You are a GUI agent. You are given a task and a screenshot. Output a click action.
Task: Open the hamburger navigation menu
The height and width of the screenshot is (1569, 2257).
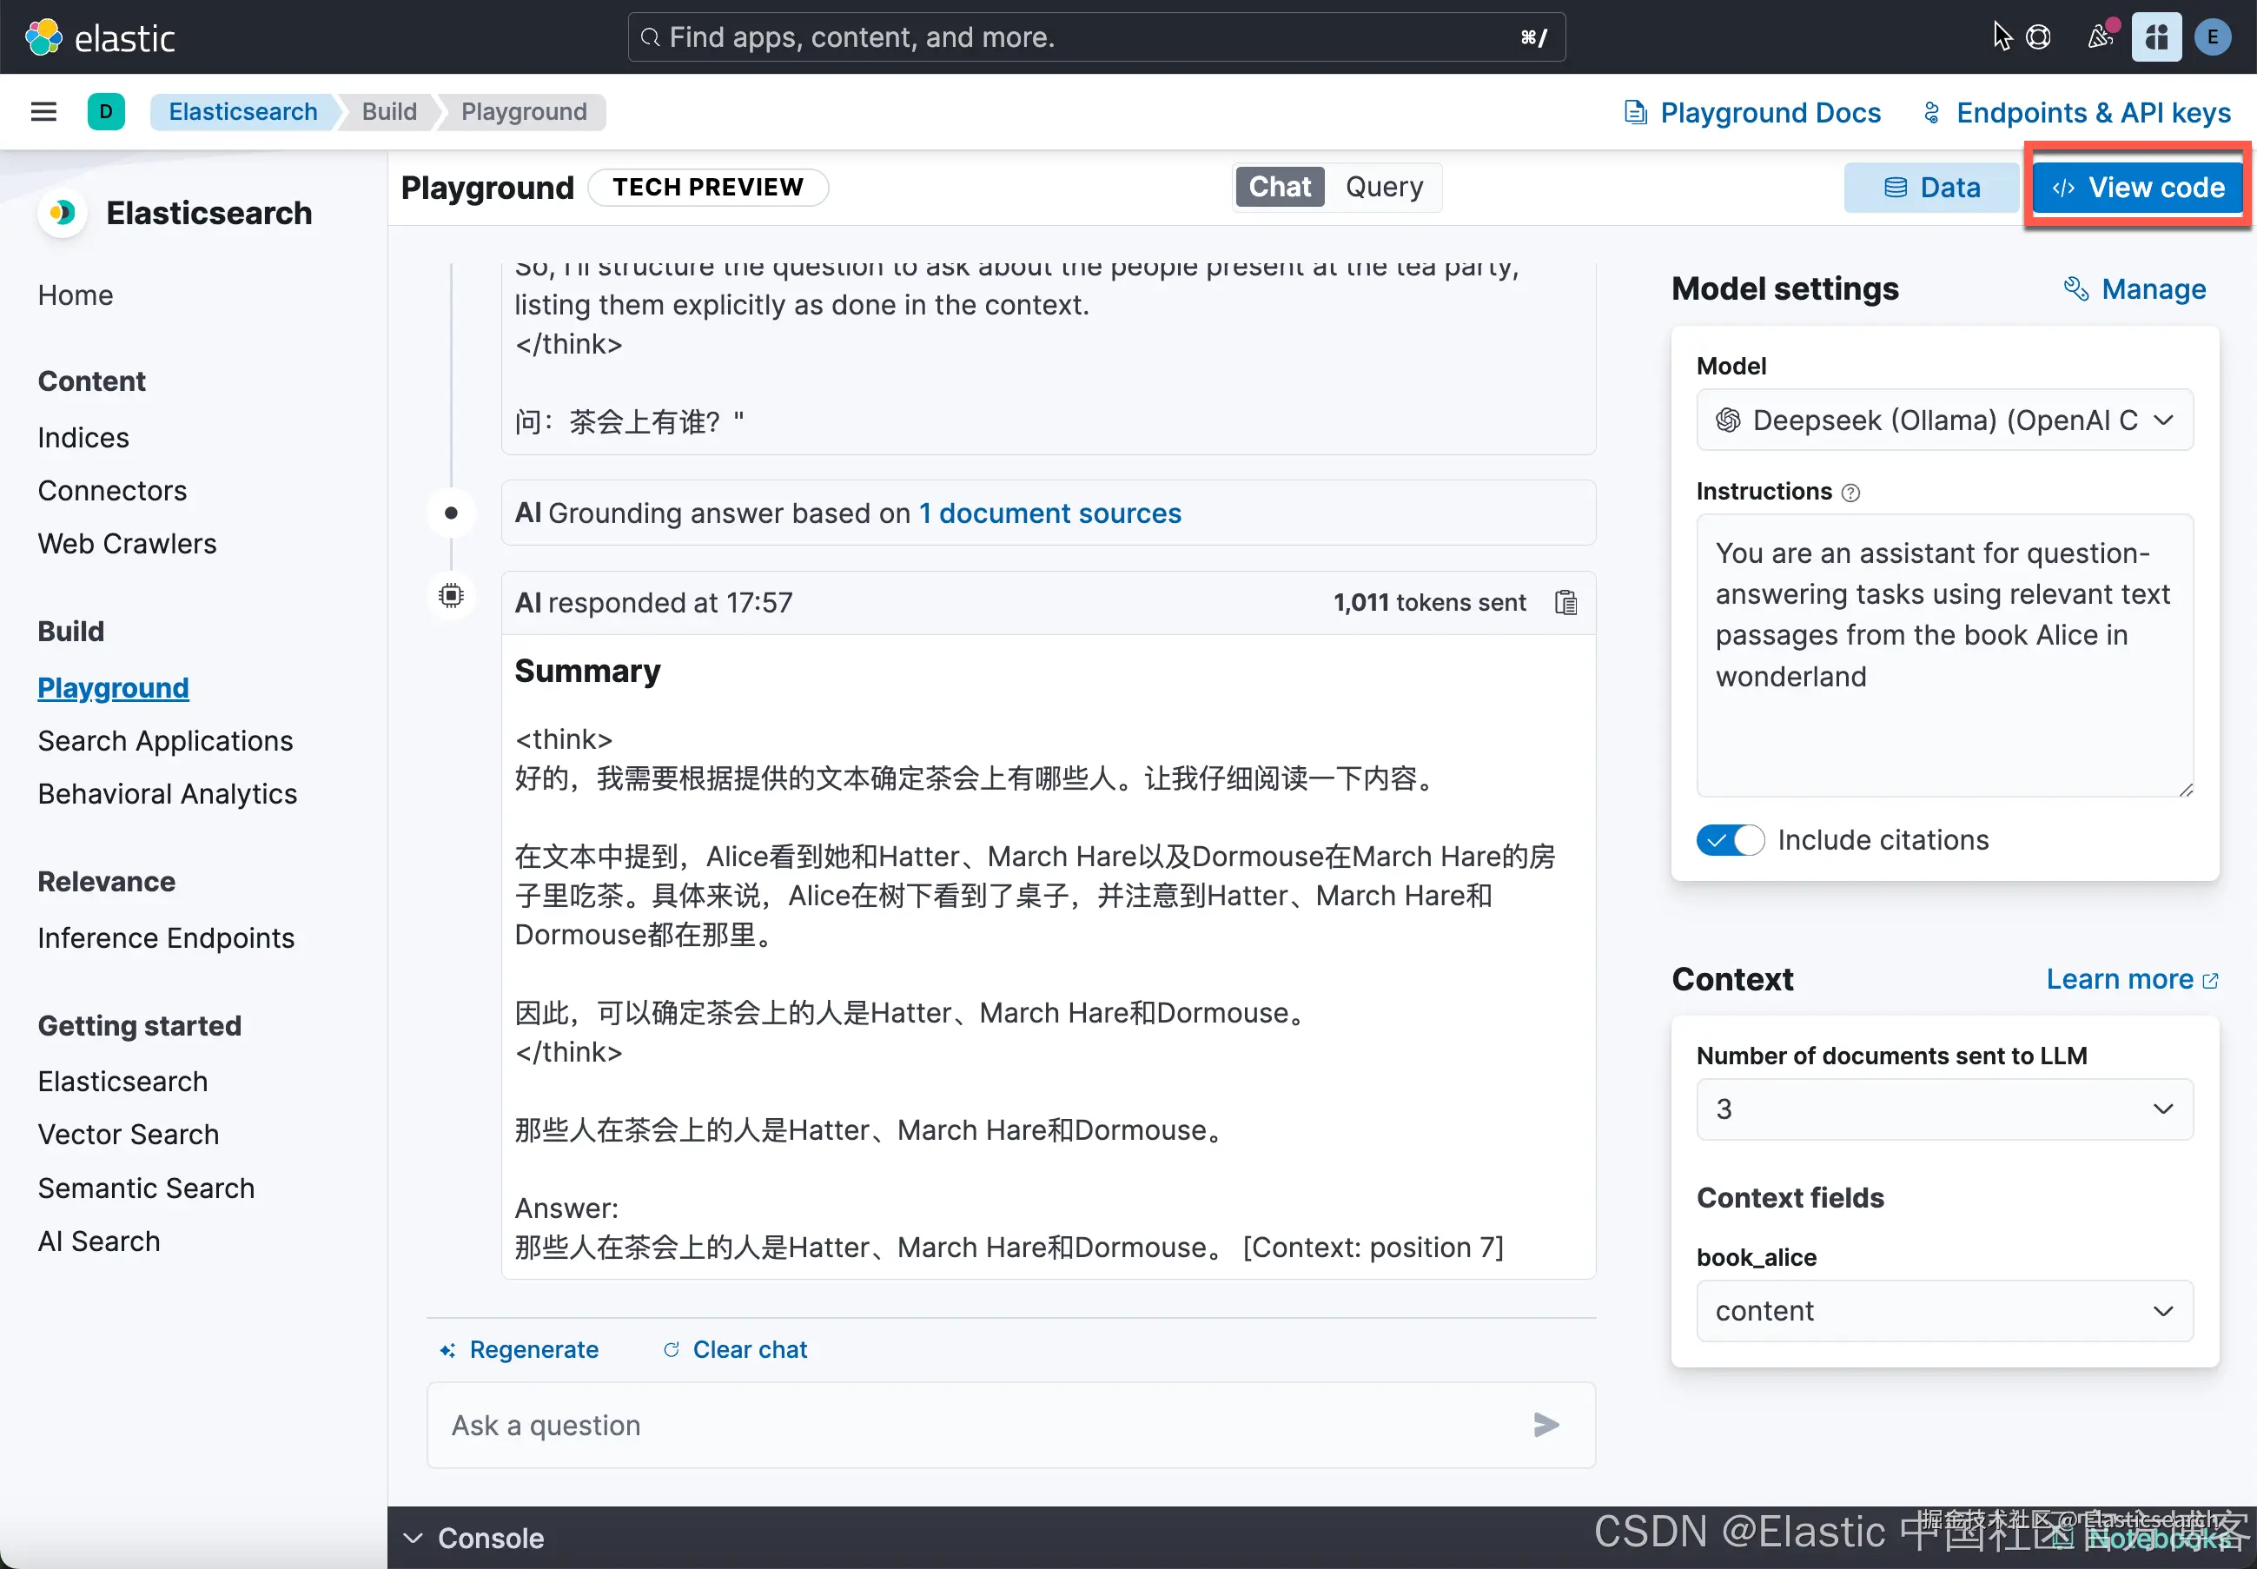click(x=43, y=111)
